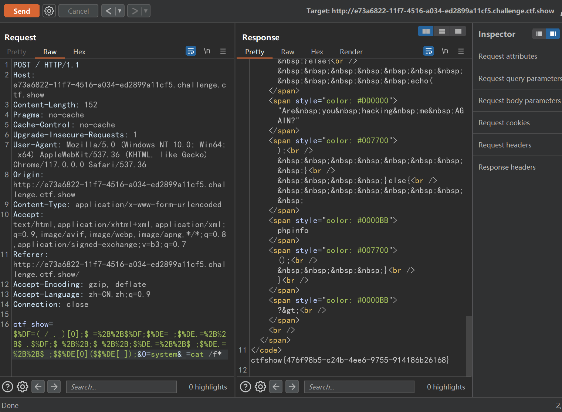Click the ctf_show= parameter line in the request
This screenshot has height=412, width=562.
pyautogui.click(x=33, y=324)
